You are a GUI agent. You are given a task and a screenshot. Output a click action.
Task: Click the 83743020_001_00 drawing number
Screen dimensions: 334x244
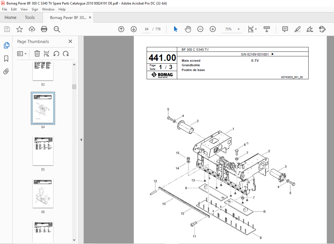(292, 77)
